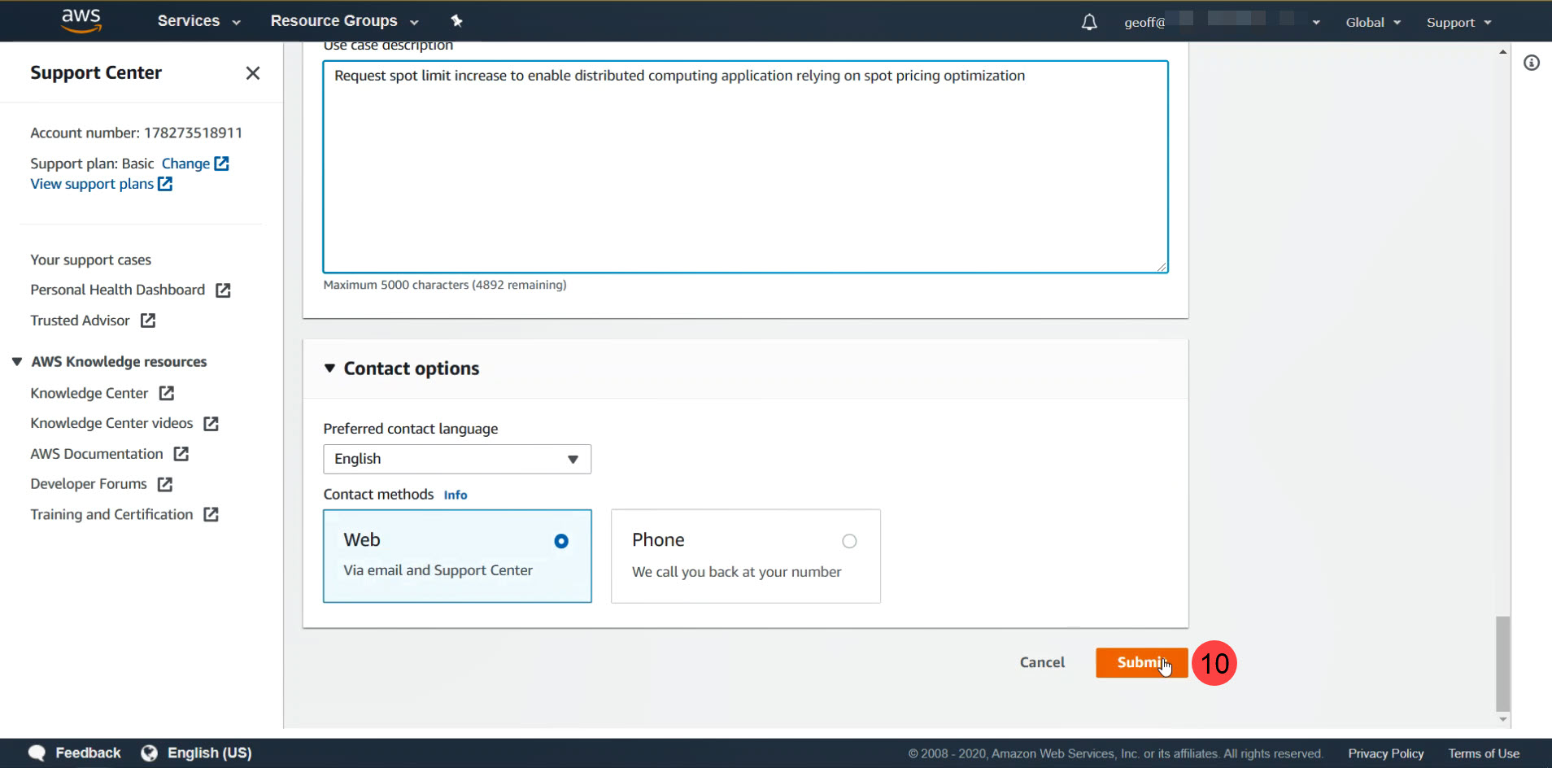Open Personal Health Dashboard link
The height and width of the screenshot is (768, 1552).
(118, 290)
